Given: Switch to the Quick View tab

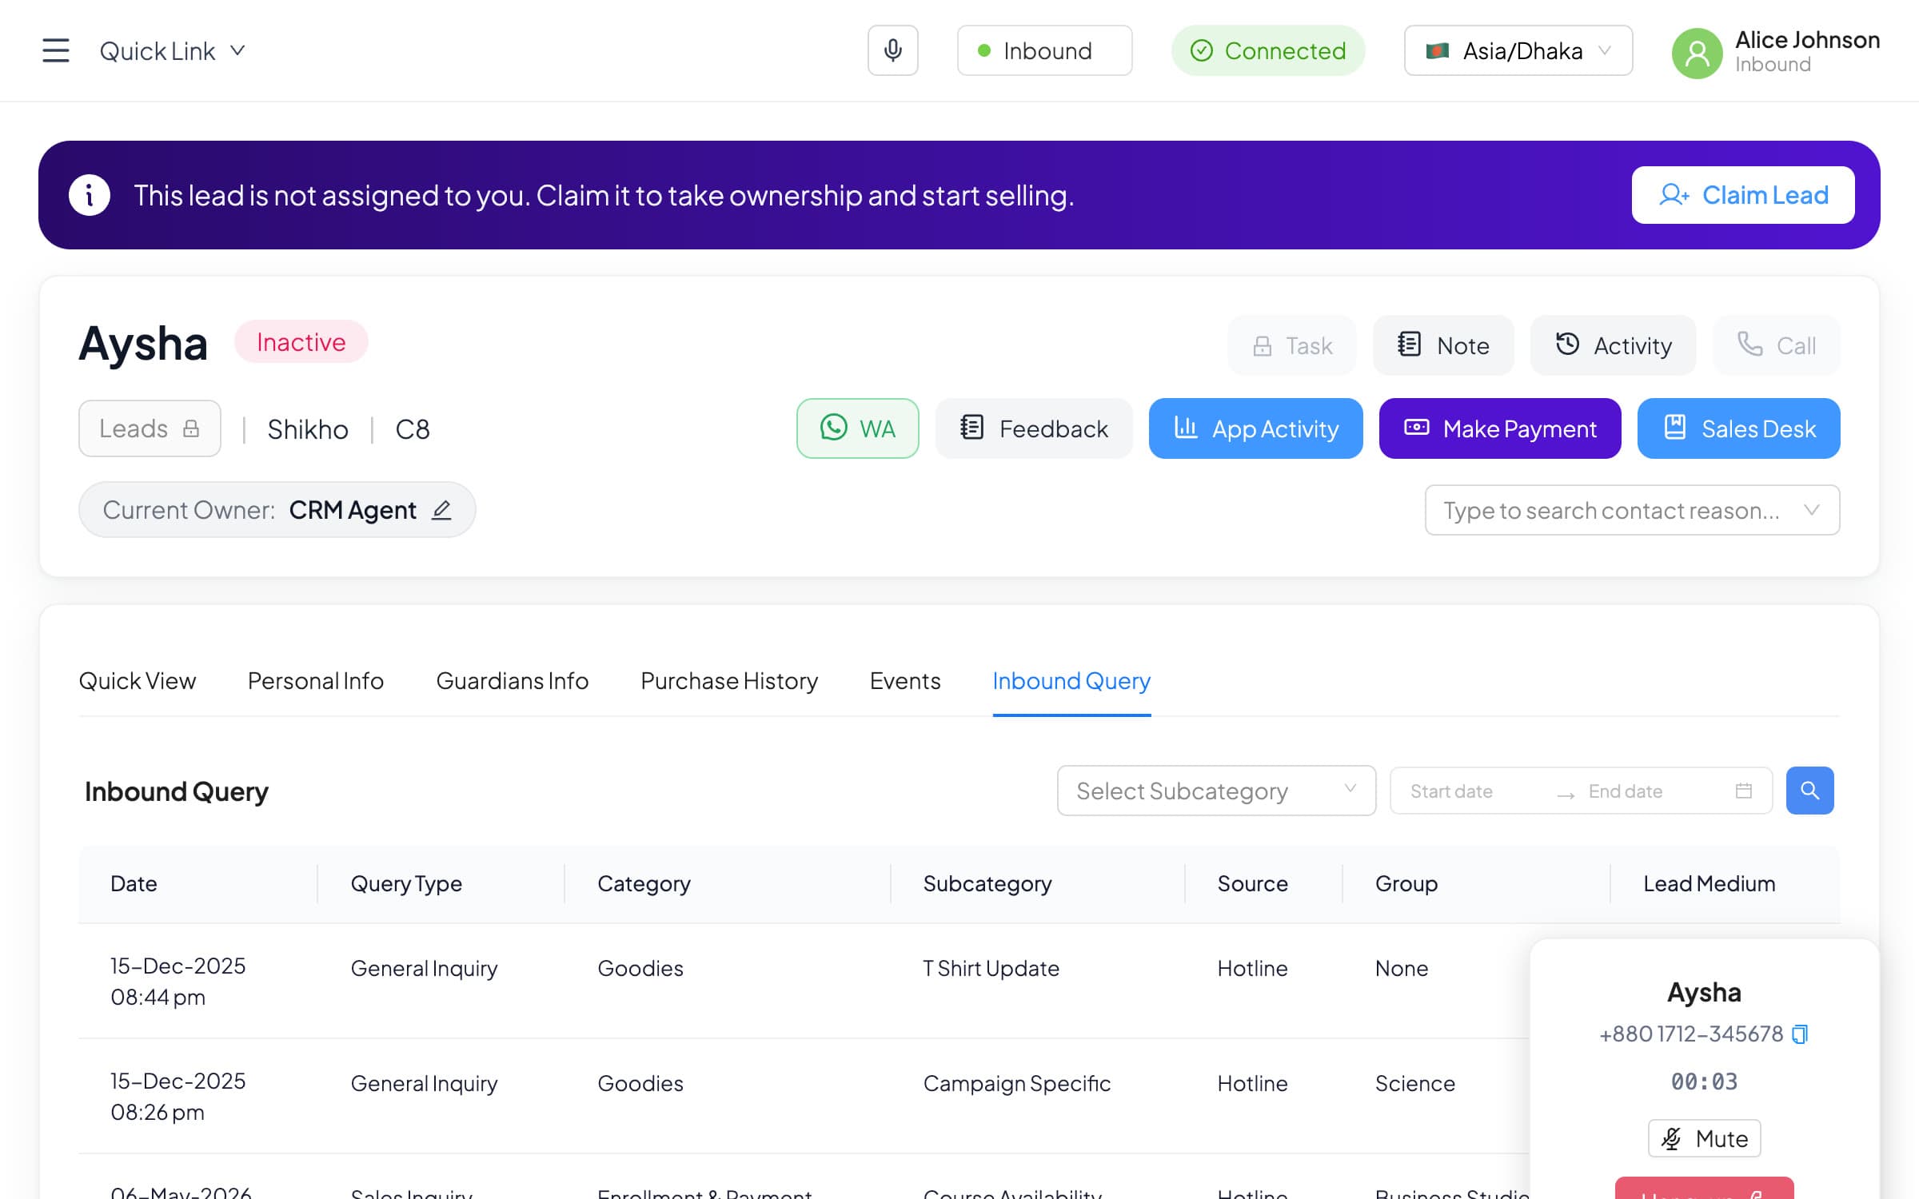Looking at the screenshot, I should [x=138, y=680].
